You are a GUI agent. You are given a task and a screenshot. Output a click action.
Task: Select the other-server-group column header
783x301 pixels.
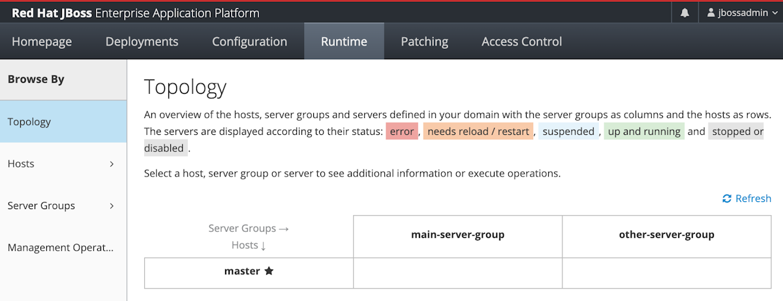666,235
